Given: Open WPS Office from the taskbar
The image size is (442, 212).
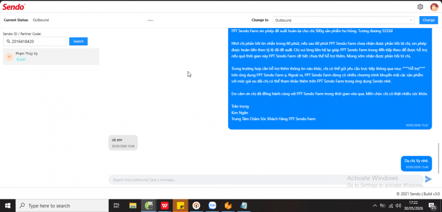Looking at the screenshot, I should pyautogui.click(x=165, y=206).
